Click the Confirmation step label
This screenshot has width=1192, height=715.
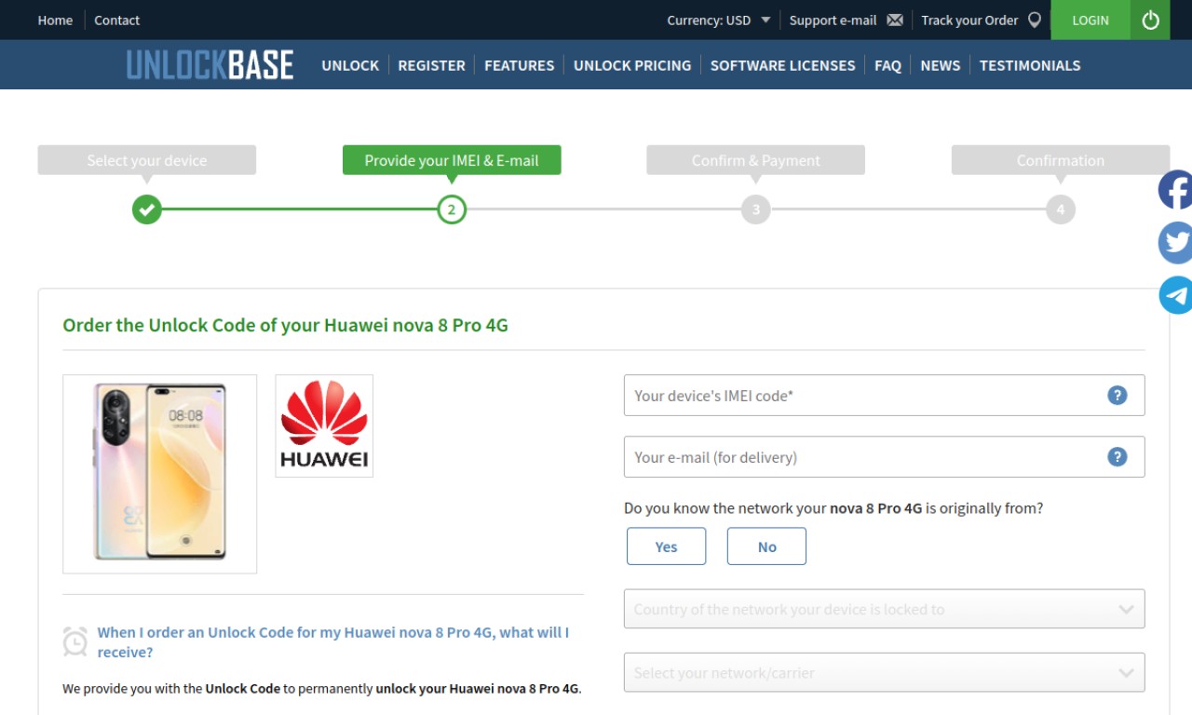click(1061, 160)
